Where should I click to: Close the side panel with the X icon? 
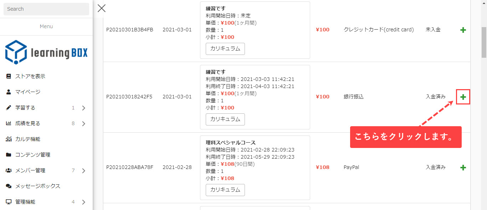pos(102,8)
